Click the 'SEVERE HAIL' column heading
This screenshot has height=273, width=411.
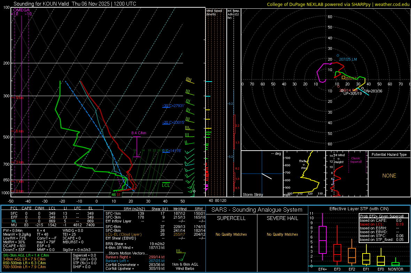click(282, 218)
